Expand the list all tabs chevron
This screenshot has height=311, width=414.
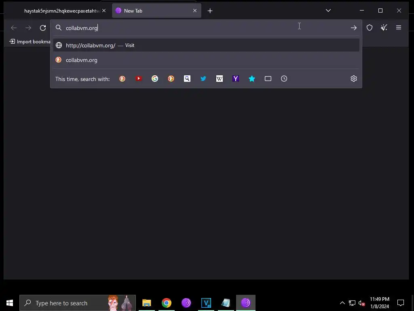pyautogui.click(x=328, y=11)
